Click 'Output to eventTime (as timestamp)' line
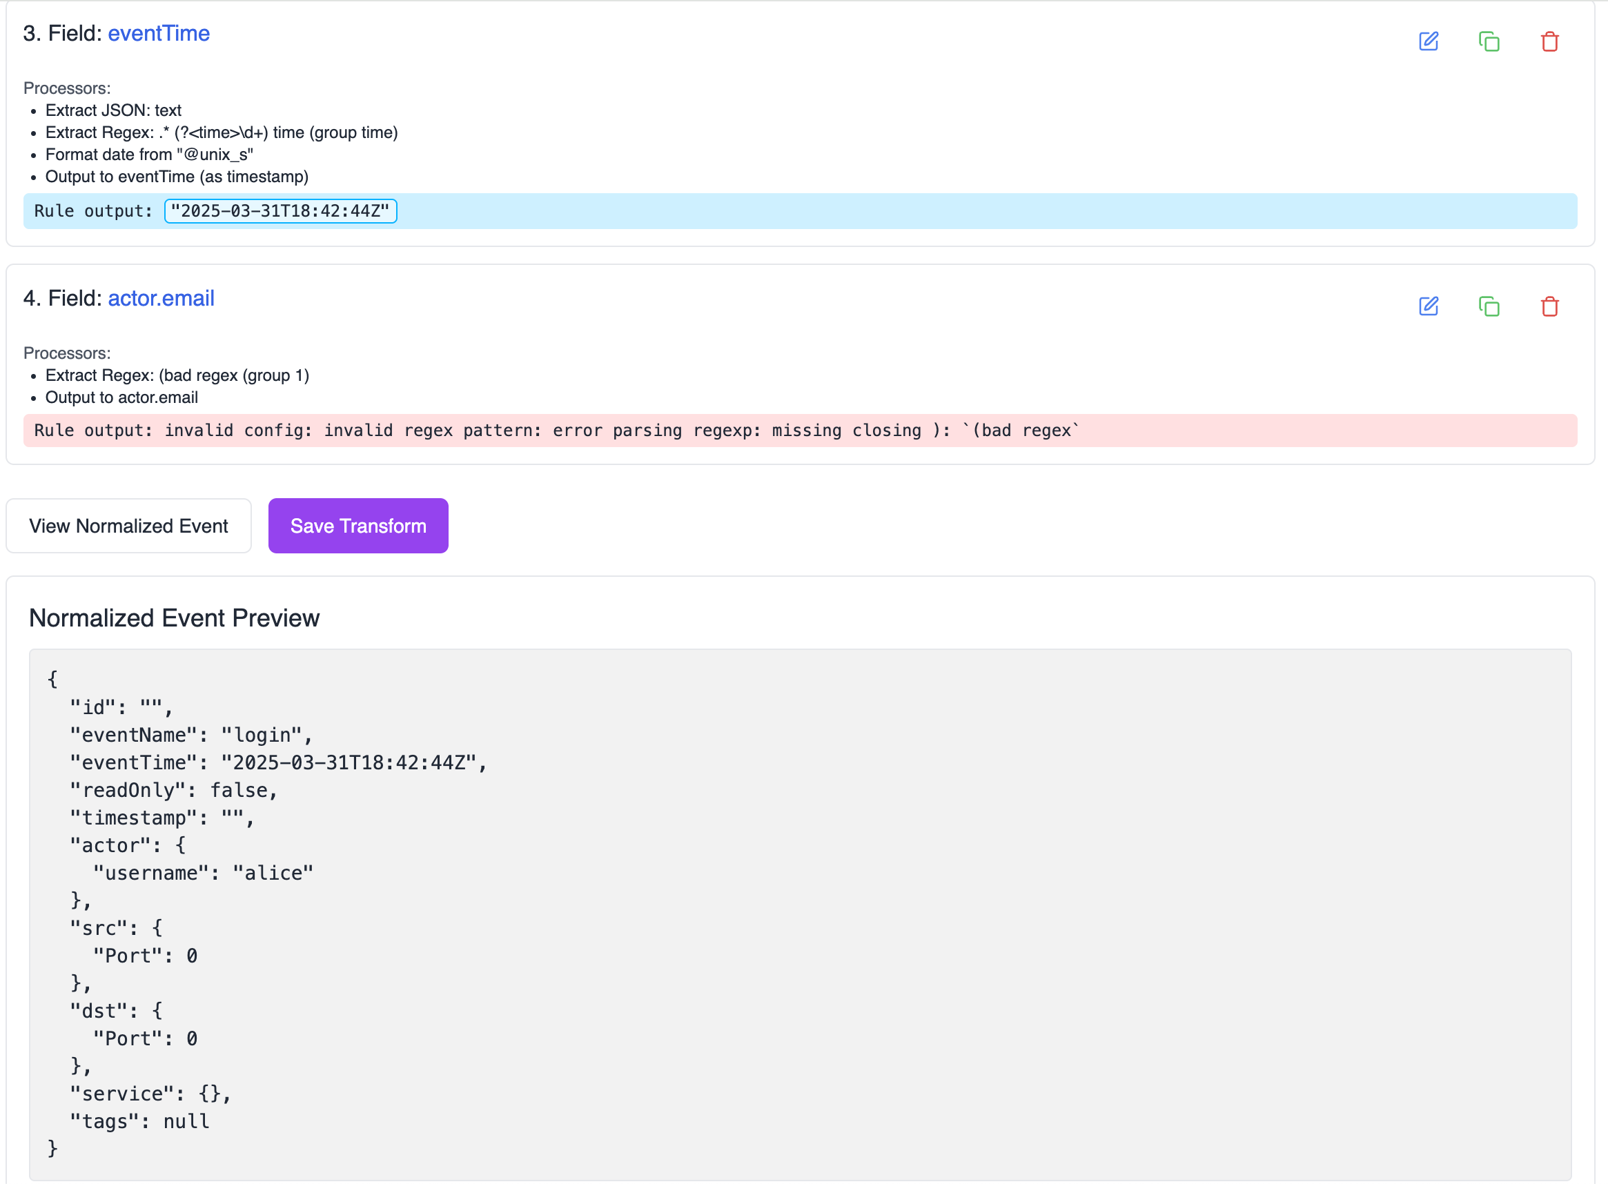This screenshot has height=1184, width=1608. point(177,177)
